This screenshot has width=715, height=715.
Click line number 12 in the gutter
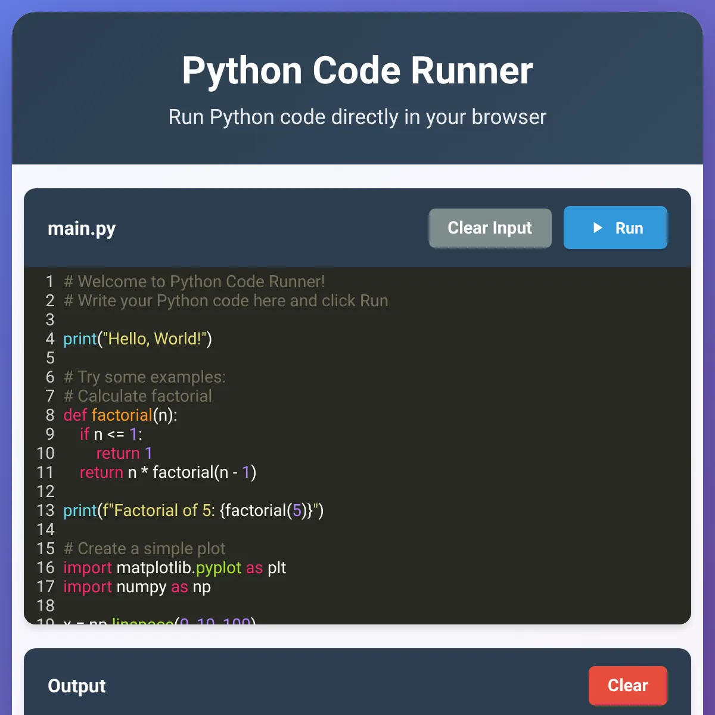coord(45,491)
